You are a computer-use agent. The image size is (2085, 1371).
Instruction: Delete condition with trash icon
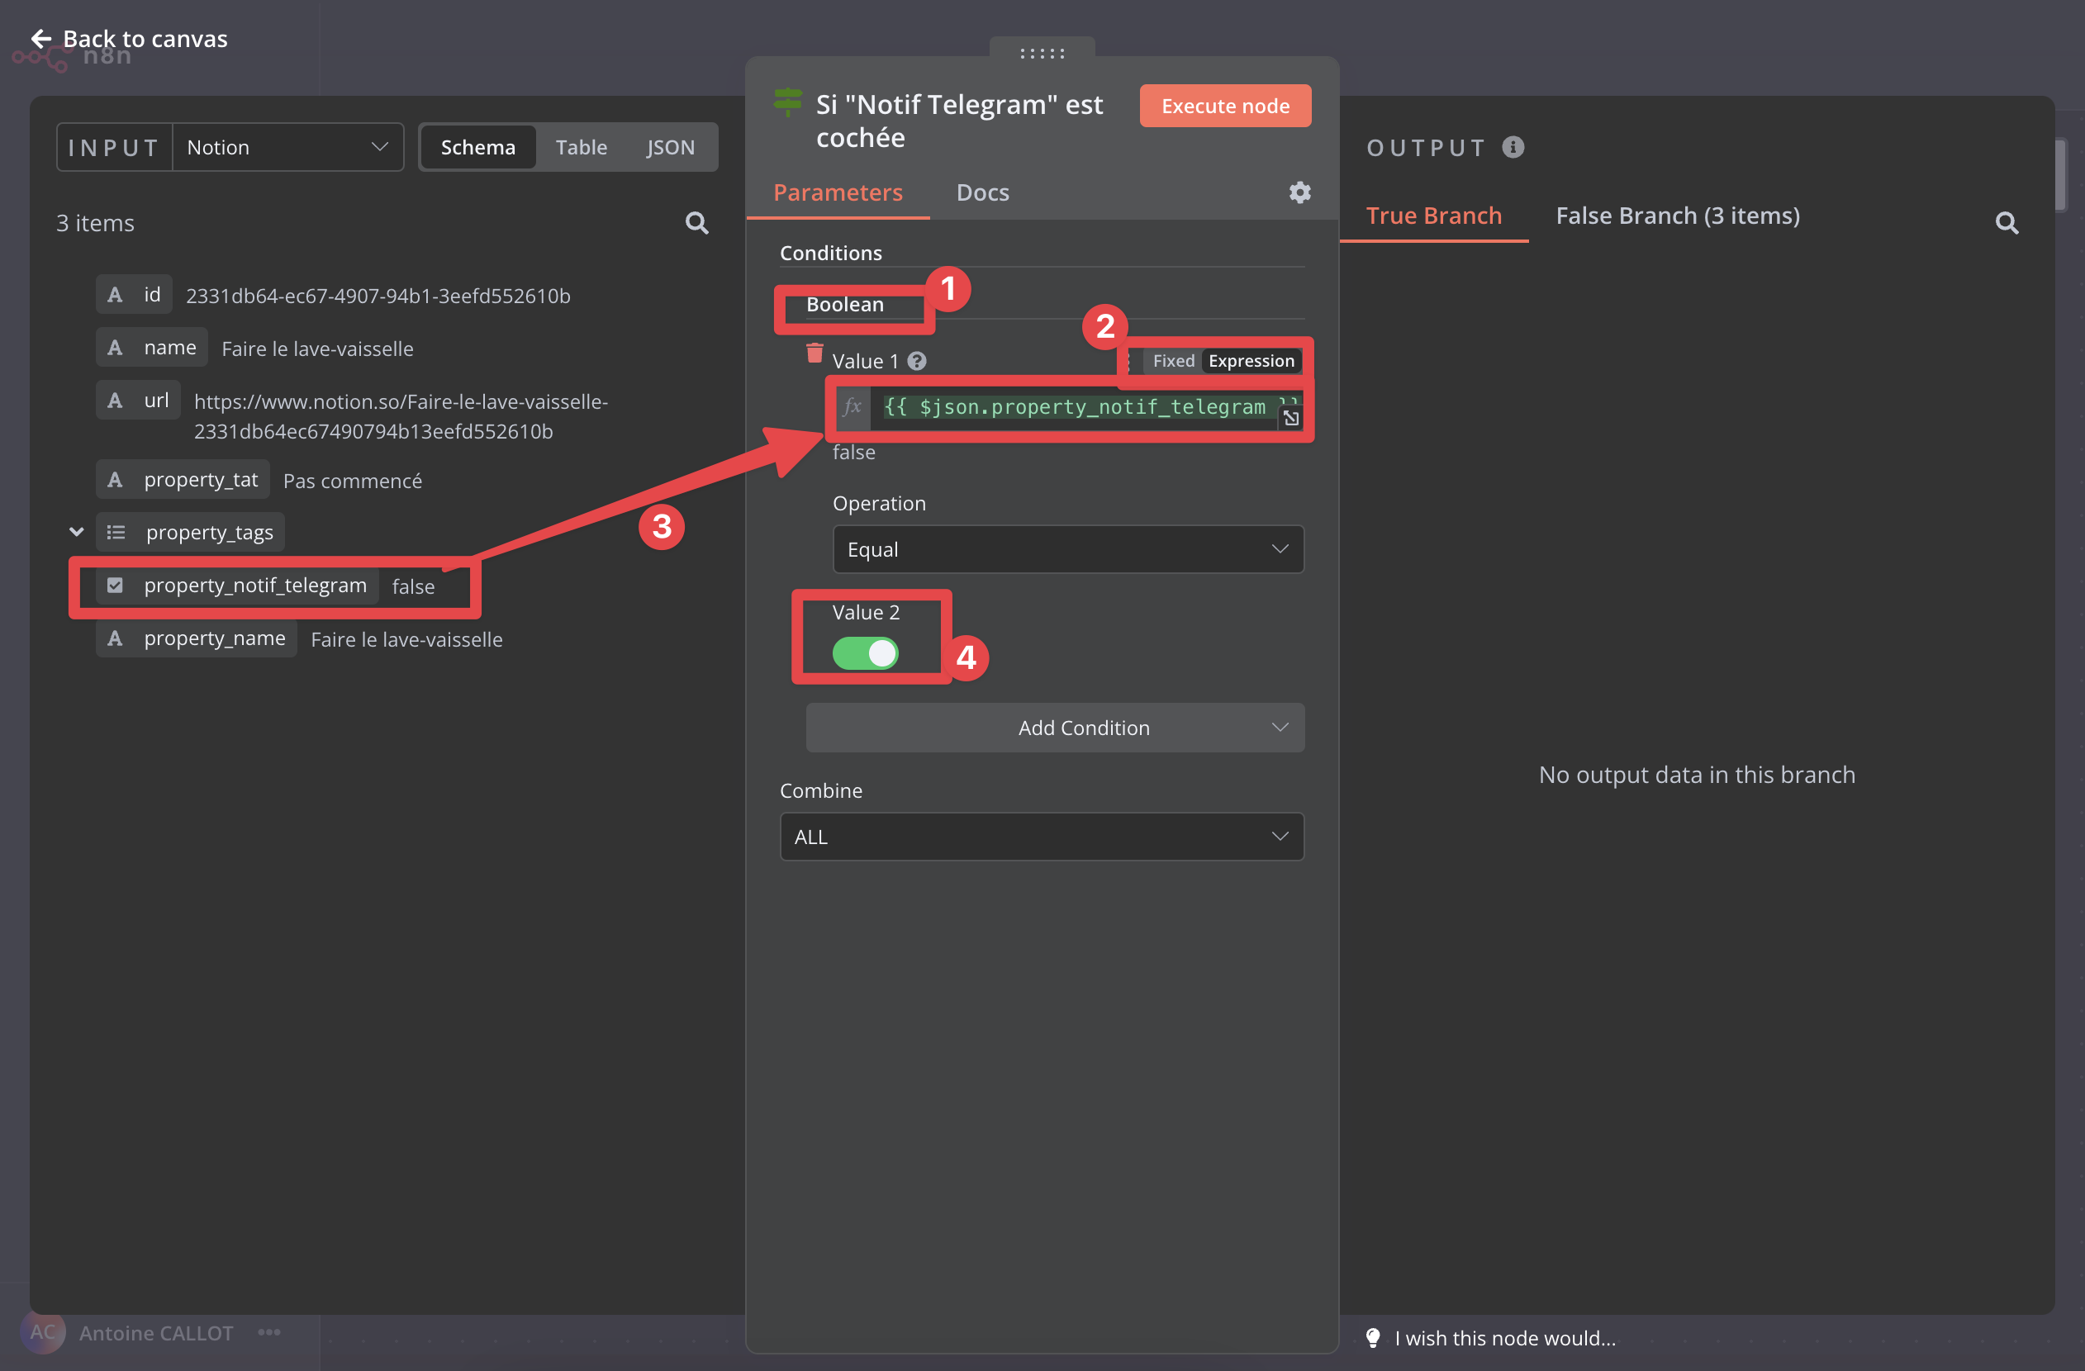(x=814, y=353)
